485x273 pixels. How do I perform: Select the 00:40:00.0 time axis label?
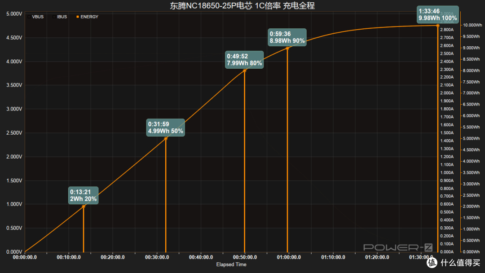(x=201, y=257)
